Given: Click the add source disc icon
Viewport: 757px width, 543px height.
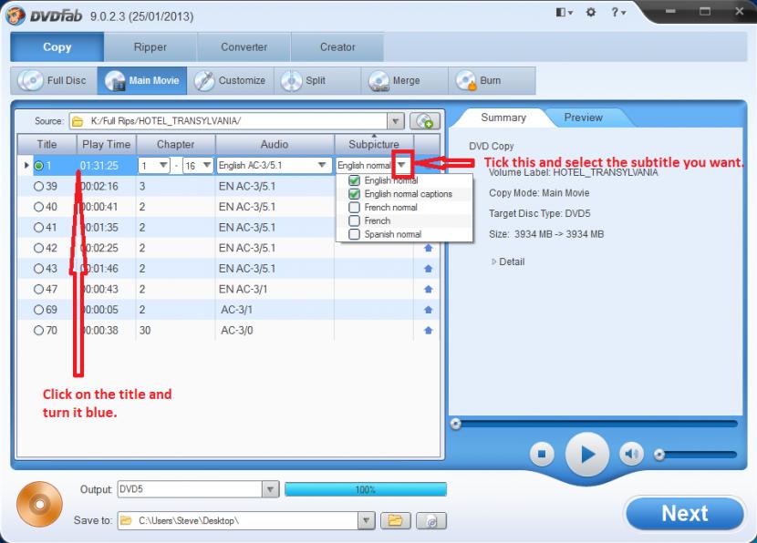Looking at the screenshot, I should coord(423,121).
